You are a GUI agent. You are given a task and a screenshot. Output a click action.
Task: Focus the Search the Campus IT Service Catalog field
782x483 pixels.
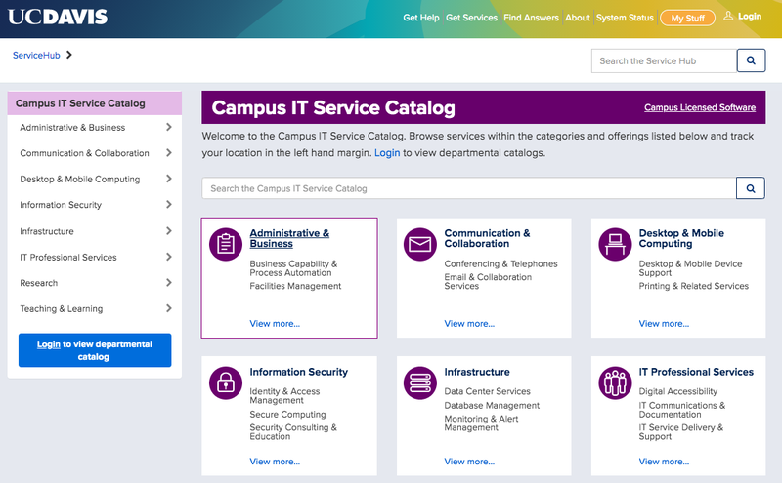click(x=469, y=188)
